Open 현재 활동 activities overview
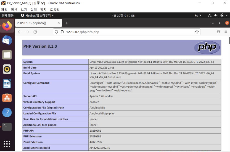Image resolution: width=230 pixels, height=152 pixels. tap(8, 15)
